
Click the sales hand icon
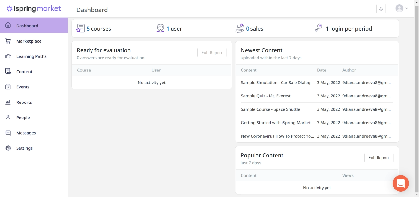[240, 28]
